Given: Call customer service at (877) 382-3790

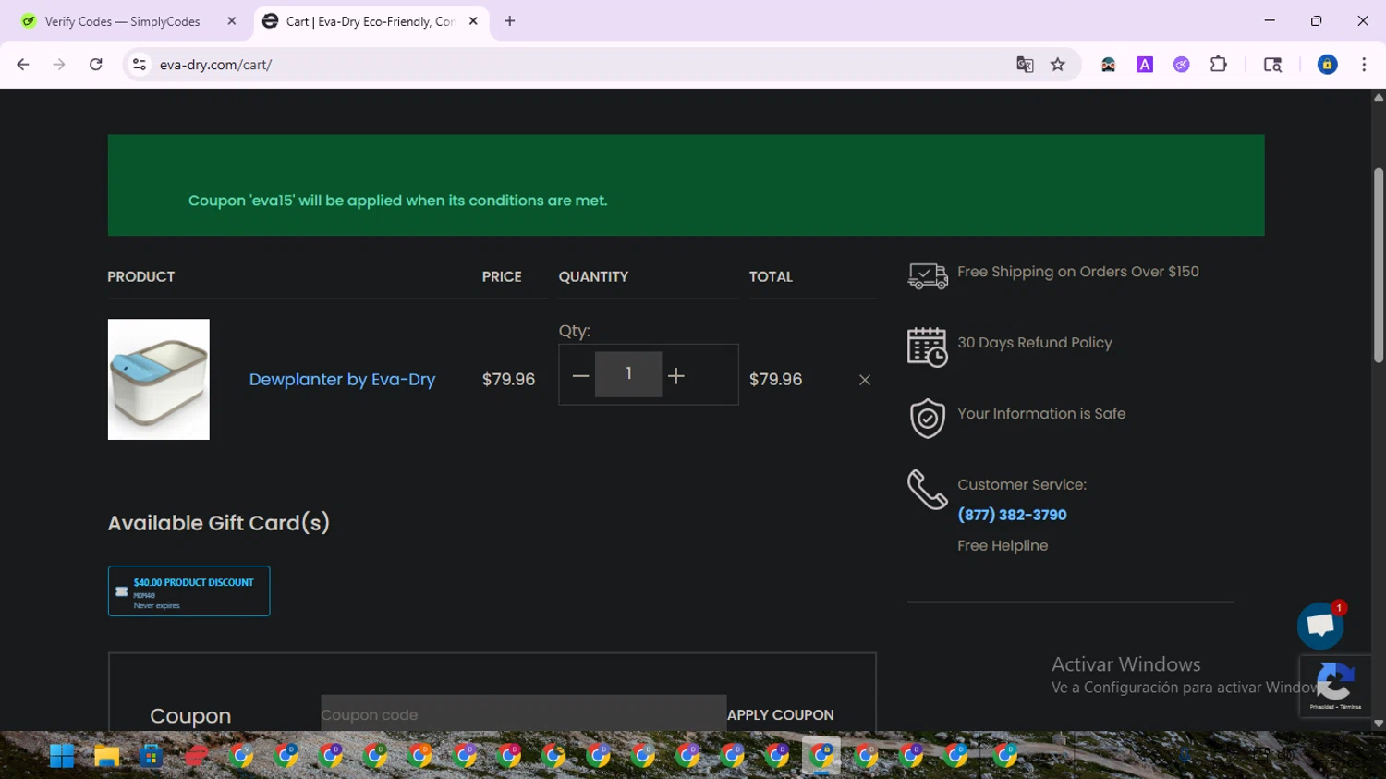Looking at the screenshot, I should pyautogui.click(x=1012, y=515).
